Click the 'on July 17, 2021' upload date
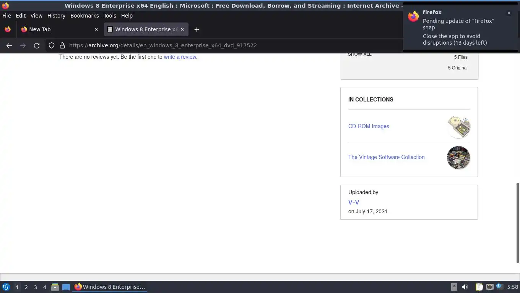The image size is (520, 293). coord(368,211)
